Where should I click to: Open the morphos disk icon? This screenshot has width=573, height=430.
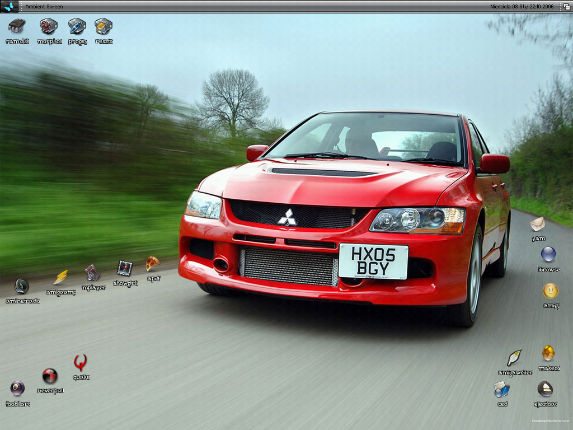(x=49, y=26)
